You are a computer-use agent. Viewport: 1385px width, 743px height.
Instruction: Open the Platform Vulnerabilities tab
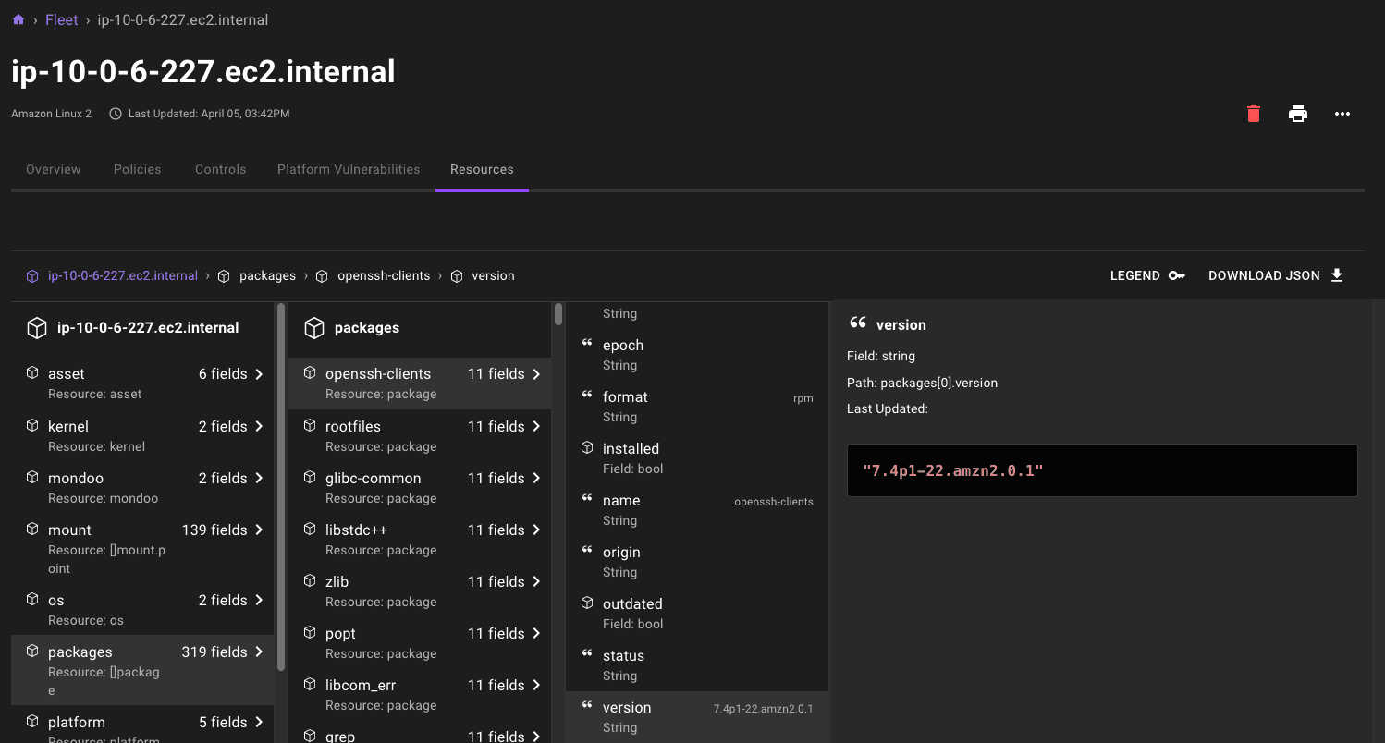pos(349,169)
